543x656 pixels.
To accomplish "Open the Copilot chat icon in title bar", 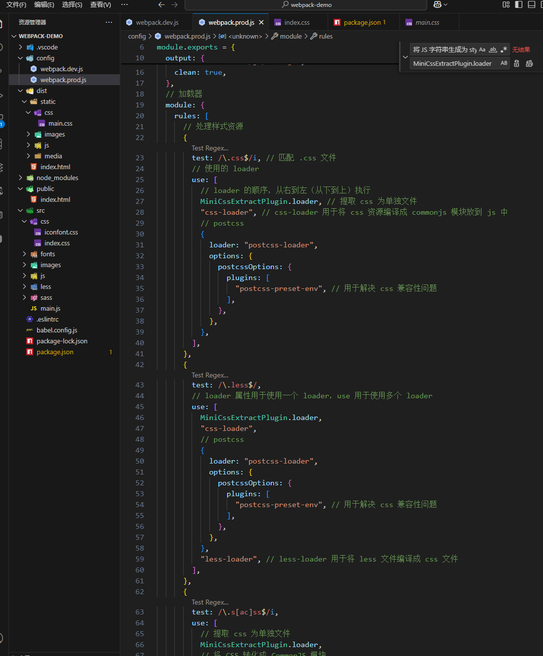I will coord(437,4).
